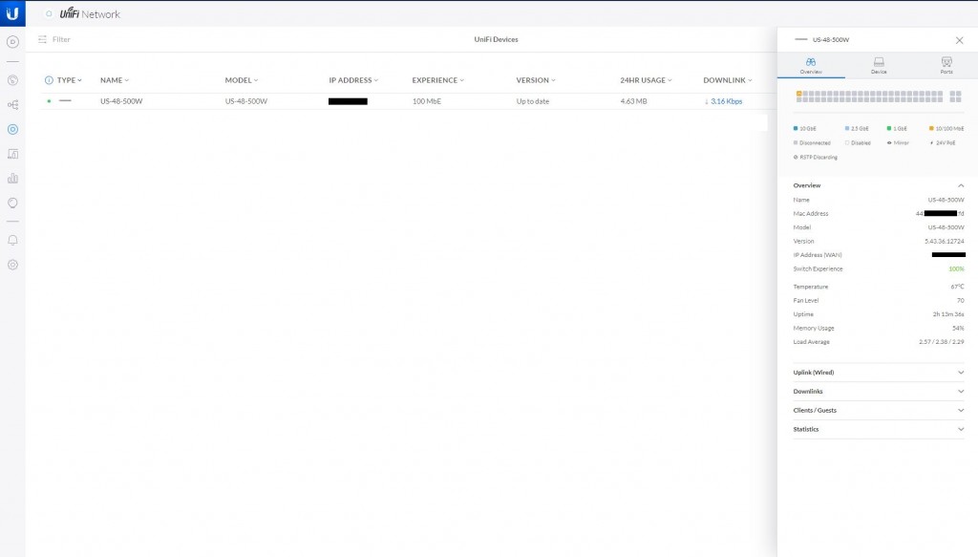Click the Ubiquiti logo in the top-left corner
This screenshot has height=557, width=978.
click(x=12, y=13)
